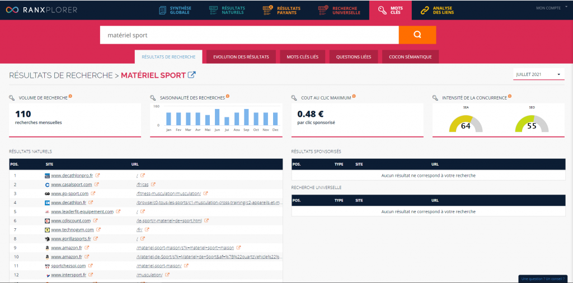Screen dimensions: 573x283
Task: Click the keyword search input field
Action: coord(249,35)
